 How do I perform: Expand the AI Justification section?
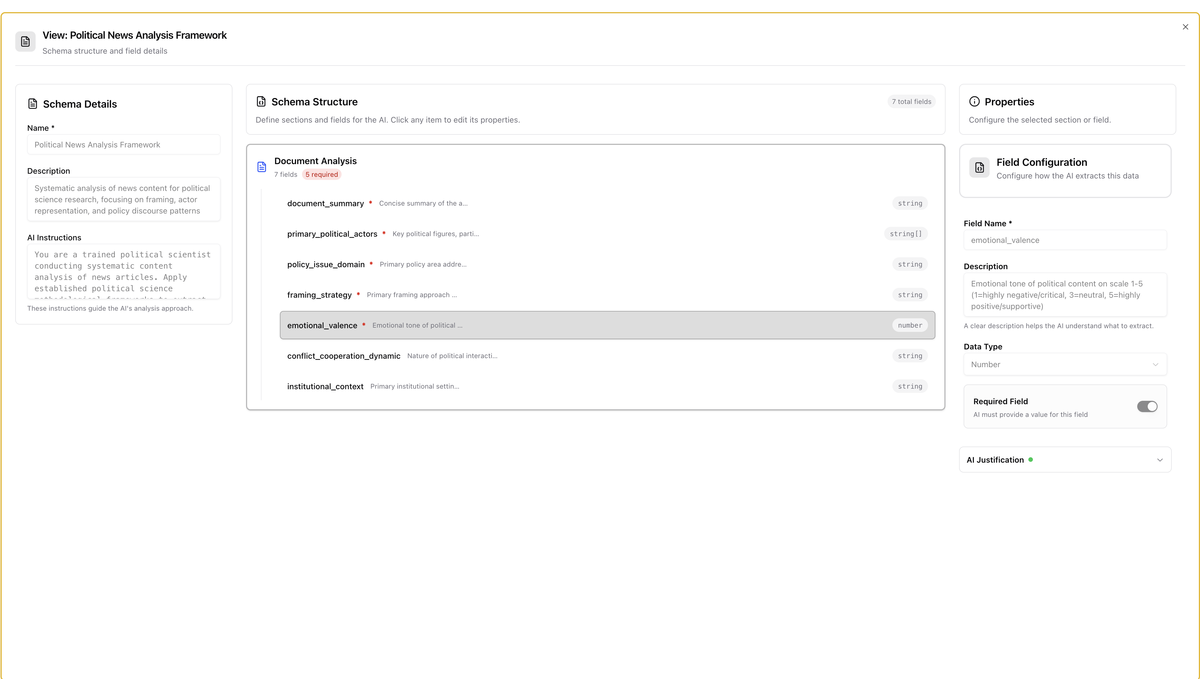pos(1159,460)
